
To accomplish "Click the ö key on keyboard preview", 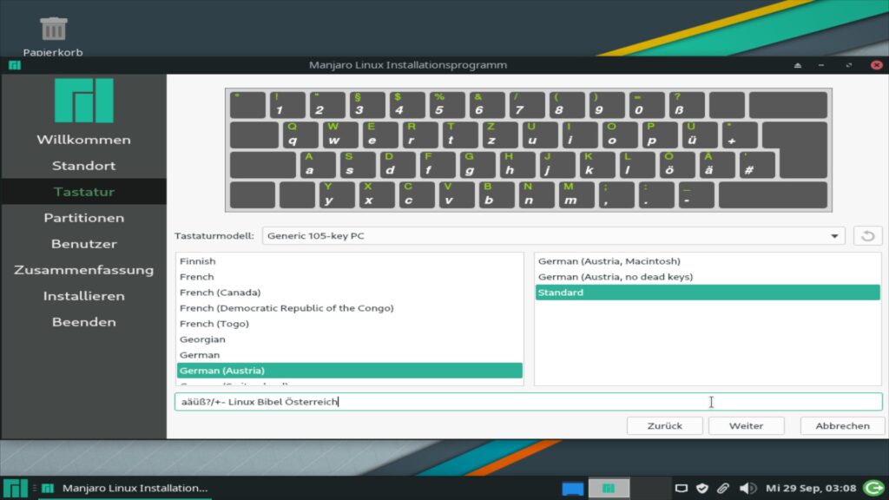I will pos(677,165).
